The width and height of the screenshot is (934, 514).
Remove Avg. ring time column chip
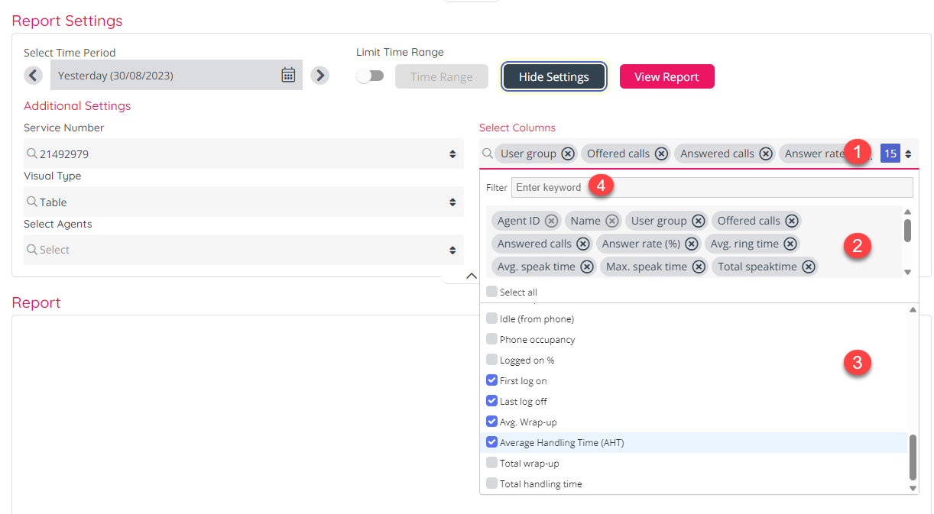click(x=790, y=244)
